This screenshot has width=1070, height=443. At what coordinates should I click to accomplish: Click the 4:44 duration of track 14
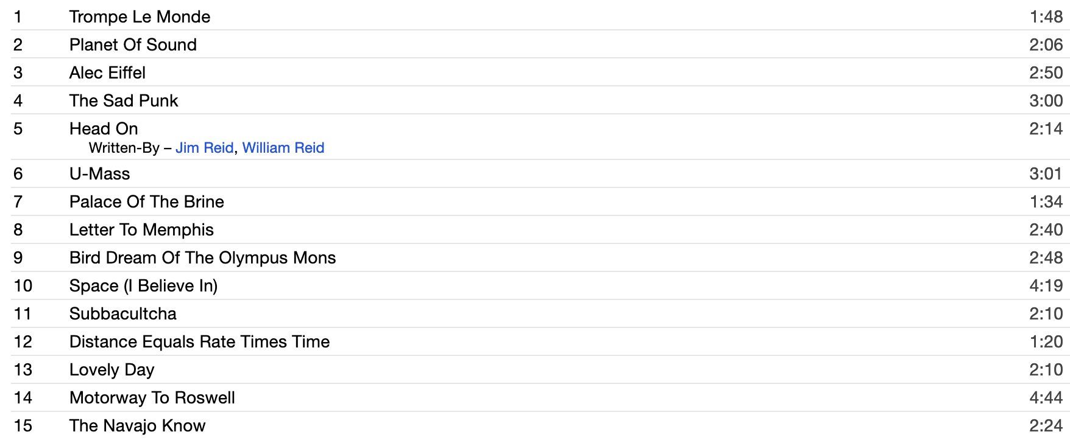[1046, 397]
